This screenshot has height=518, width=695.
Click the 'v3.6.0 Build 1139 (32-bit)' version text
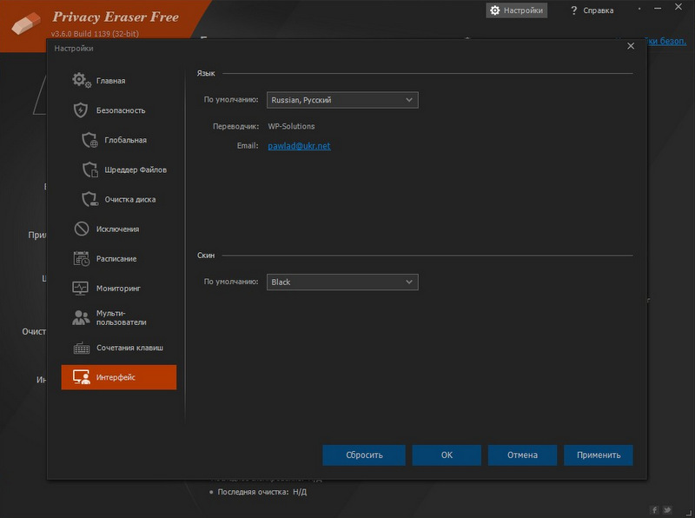click(x=95, y=34)
